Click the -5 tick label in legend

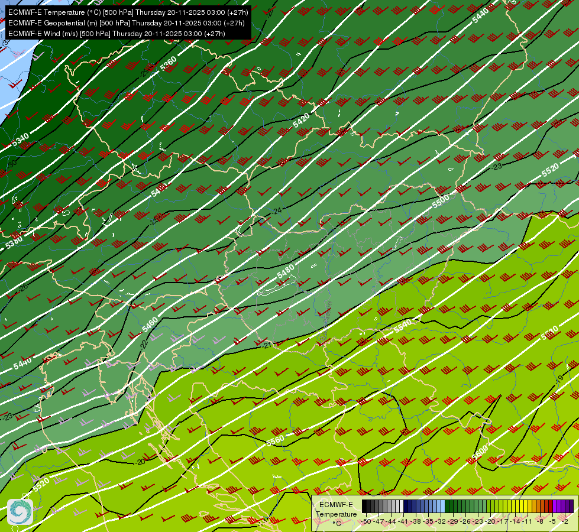pos(553,522)
